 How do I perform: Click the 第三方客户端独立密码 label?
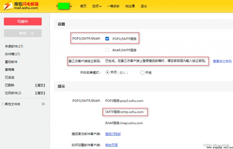pyautogui.click(x=84, y=61)
